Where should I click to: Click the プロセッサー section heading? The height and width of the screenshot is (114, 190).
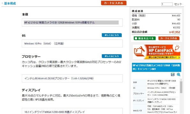31,56
